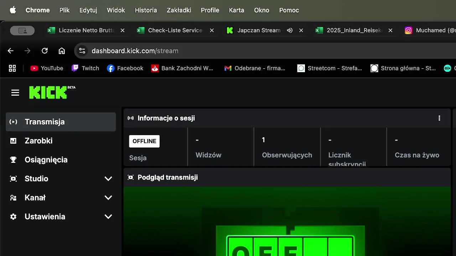This screenshot has width=456, height=256.
Task: Reload the current page
Action: point(45,51)
